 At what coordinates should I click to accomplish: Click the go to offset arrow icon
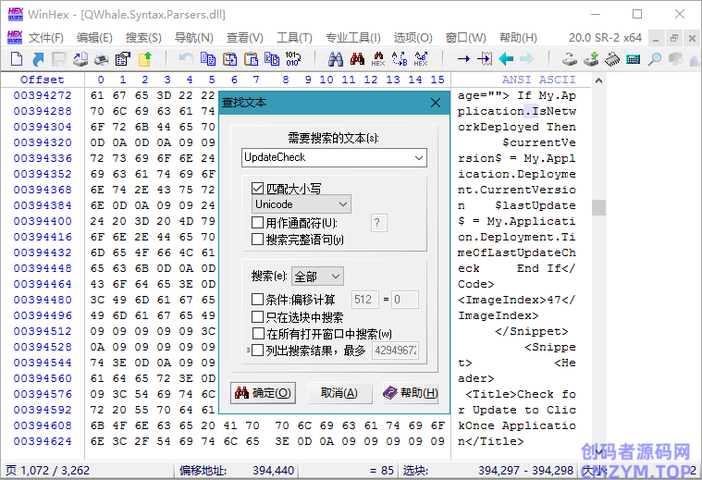coord(463,59)
